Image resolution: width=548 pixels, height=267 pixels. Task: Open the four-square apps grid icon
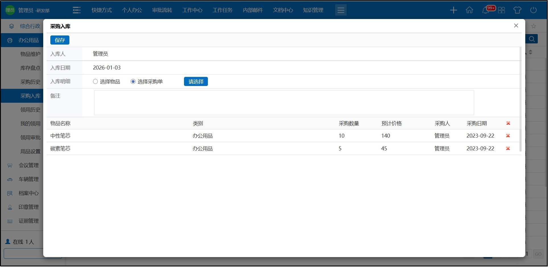click(501, 10)
